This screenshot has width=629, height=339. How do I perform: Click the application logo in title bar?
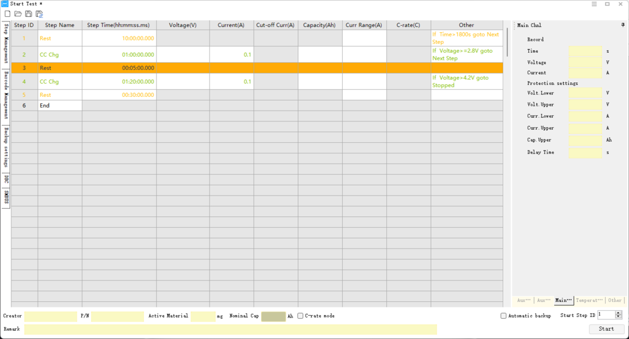click(x=5, y=4)
